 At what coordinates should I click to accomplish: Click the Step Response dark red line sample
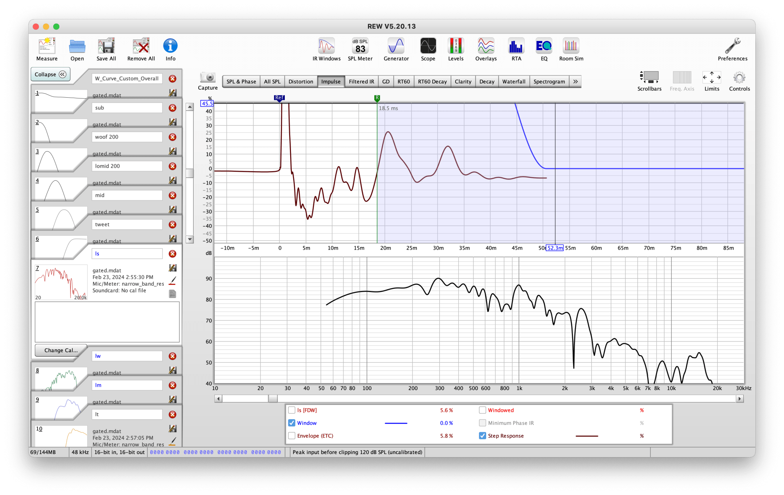(587, 436)
